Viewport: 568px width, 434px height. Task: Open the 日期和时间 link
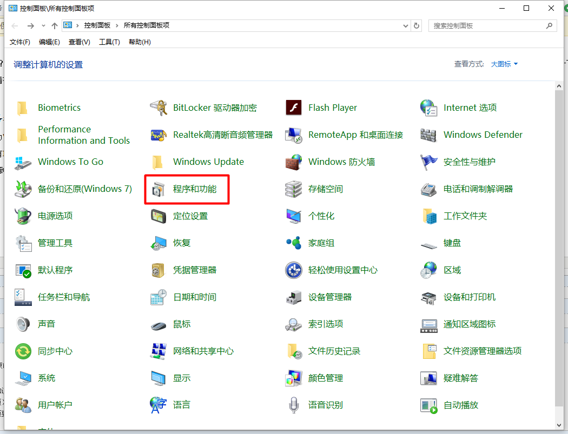195,297
